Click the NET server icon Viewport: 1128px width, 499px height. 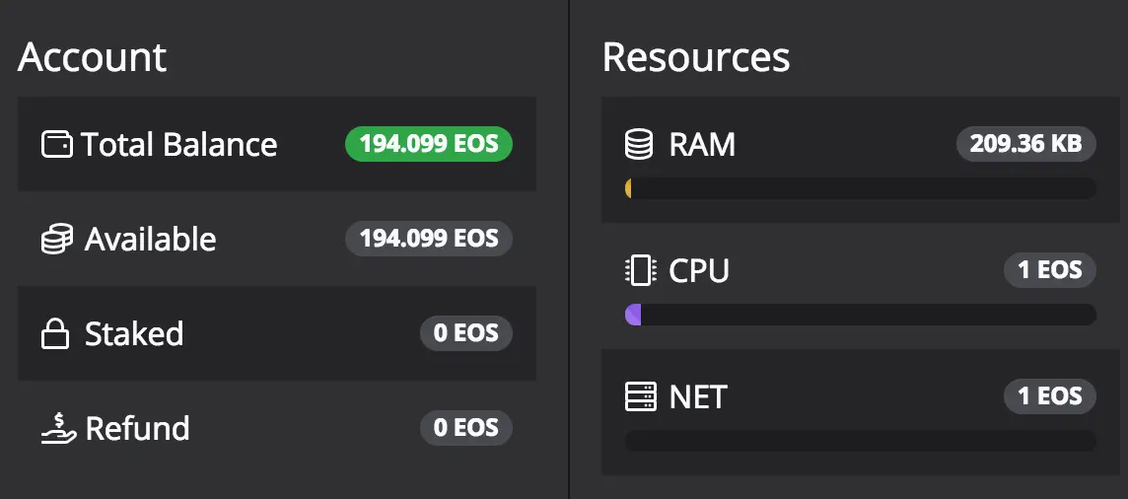[x=640, y=396]
